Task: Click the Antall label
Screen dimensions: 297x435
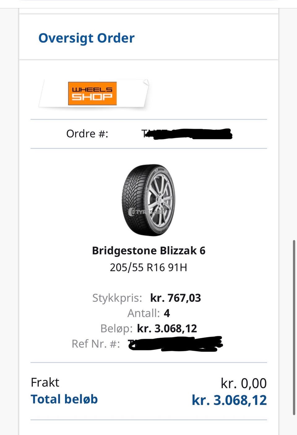Action: [143, 313]
